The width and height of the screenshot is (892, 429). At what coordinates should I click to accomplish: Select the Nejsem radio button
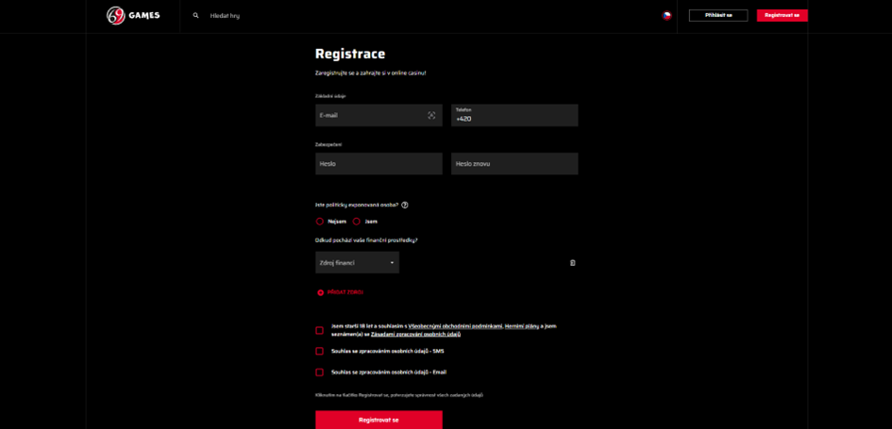(320, 222)
